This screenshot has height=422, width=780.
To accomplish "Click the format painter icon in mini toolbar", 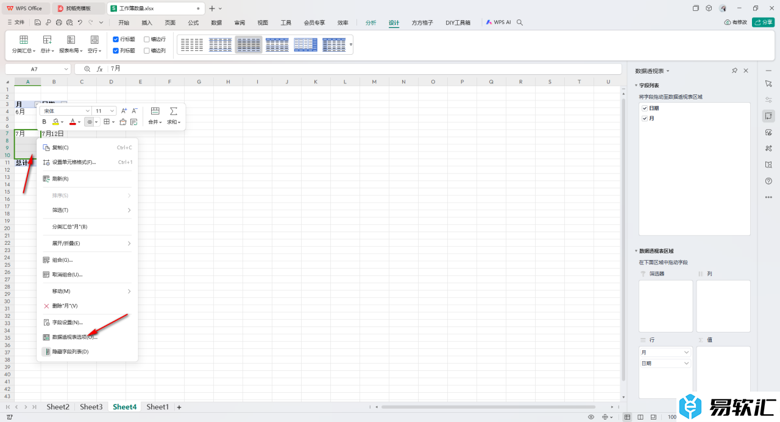I will coord(123,122).
